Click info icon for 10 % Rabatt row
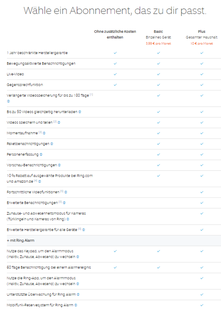The width and height of the screenshot is (221, 310). [x=40, y=181]
